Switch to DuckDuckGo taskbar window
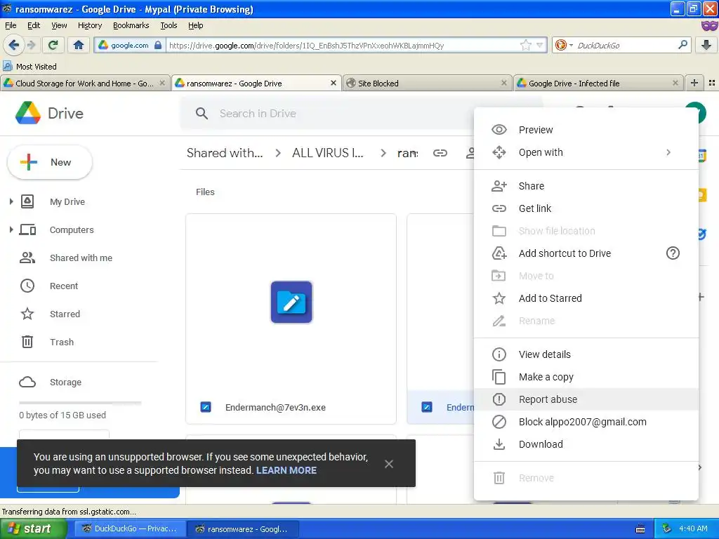The width and height of the screenshot is (719, 539). click(130, 528)
